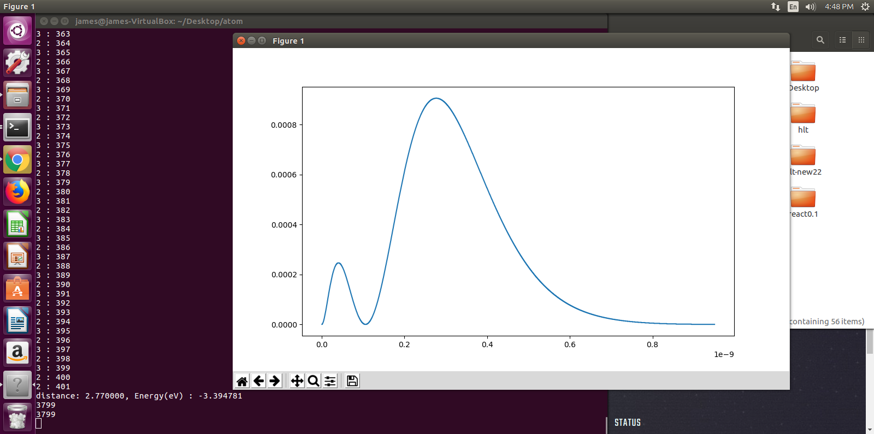Open the Trash in the dock
The height and width of the screenshot is (434, 874).
(x=17, y=417)
